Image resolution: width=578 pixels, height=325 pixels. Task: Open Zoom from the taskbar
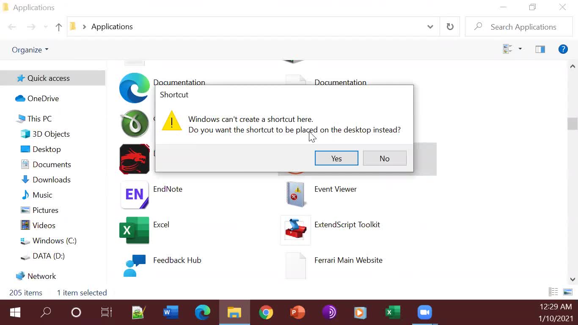pos(425,312)
